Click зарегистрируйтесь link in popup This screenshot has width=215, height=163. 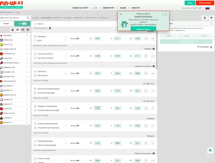[143, 17]
